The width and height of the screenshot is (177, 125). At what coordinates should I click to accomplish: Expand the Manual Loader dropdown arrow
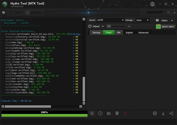click(129, 26)
